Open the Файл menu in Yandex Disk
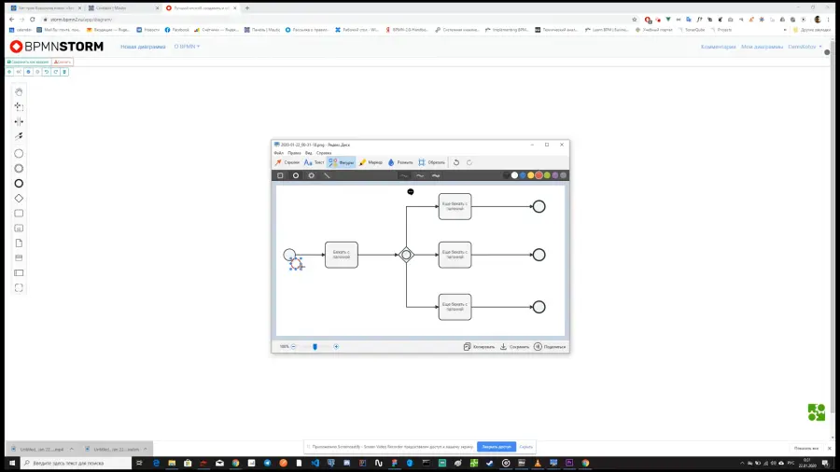 click(278, 153)
